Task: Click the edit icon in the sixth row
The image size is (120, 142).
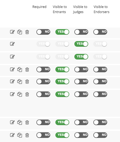Action: click(x=12, y=94)
